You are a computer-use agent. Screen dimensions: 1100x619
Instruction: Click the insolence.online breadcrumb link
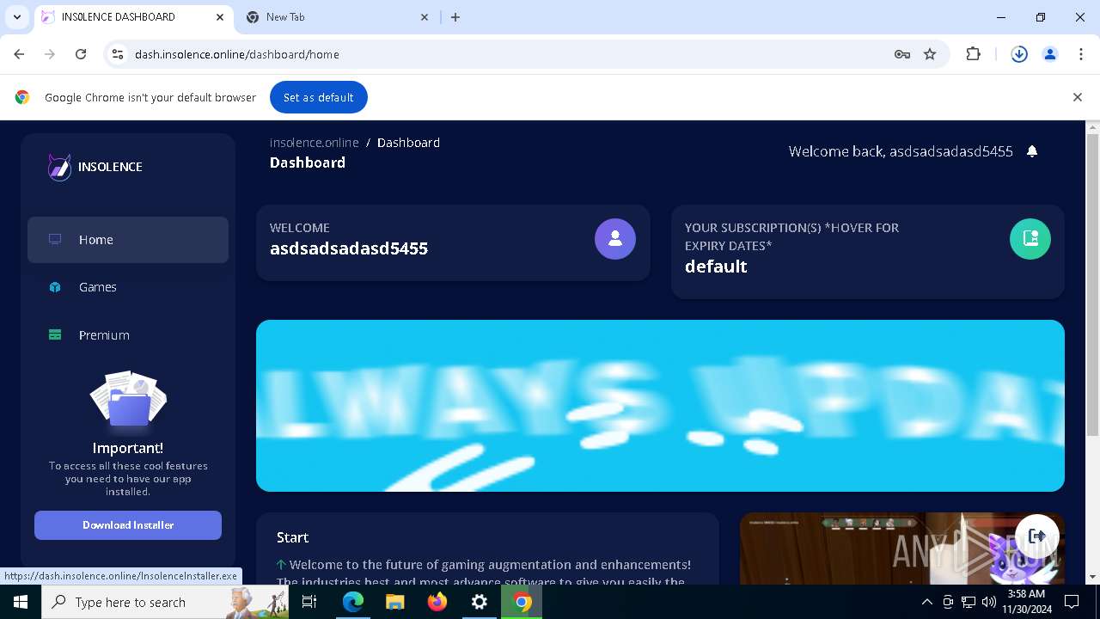pyautogui.click(x=315, y=143)
